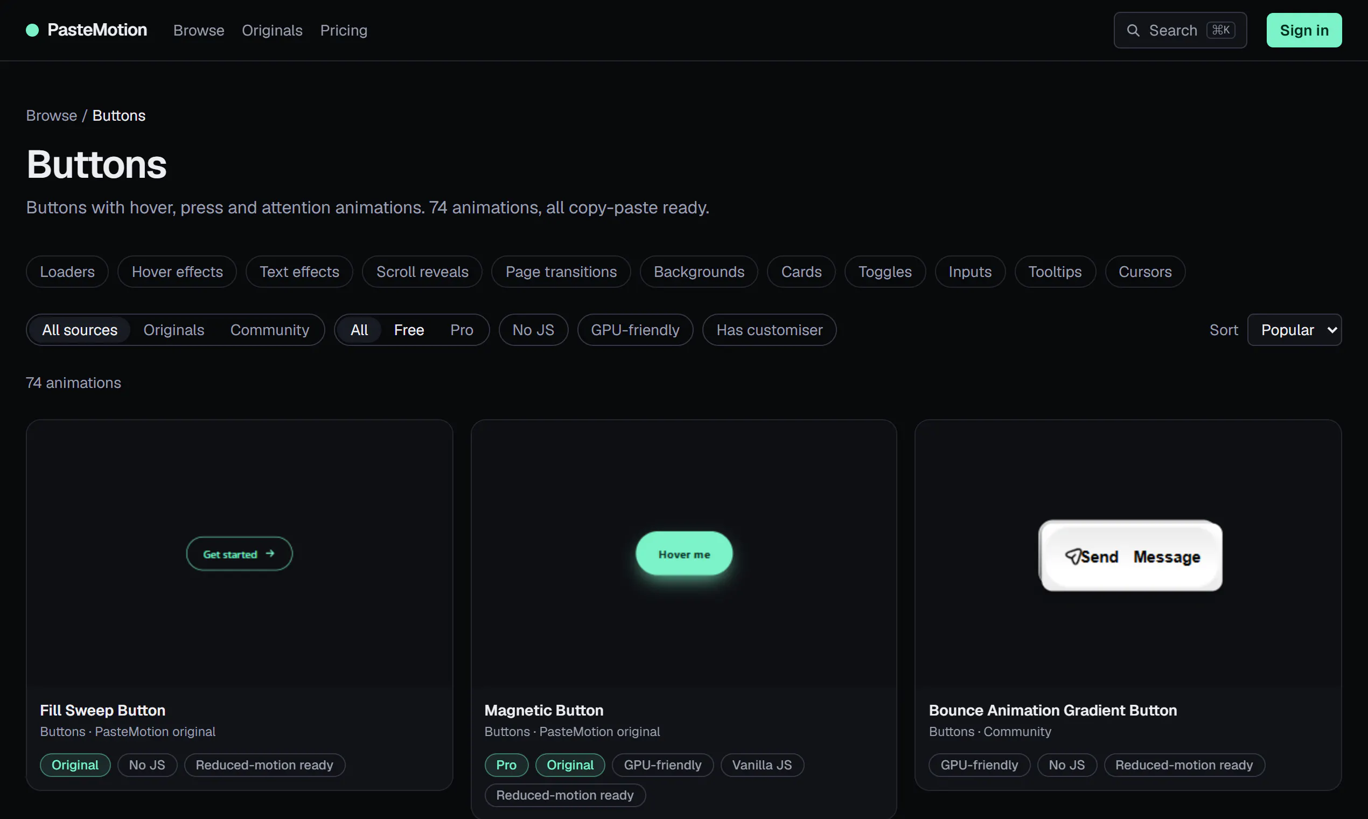Select the Cursors category chip
Screen dimensions: 1368x819
click(x=1144, y=272)
